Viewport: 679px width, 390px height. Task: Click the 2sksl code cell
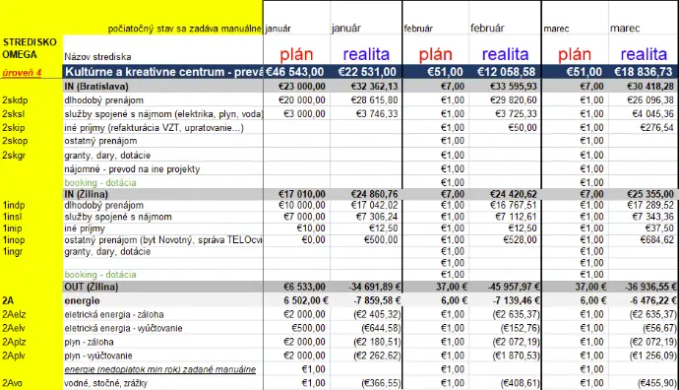tap(14, 114)
